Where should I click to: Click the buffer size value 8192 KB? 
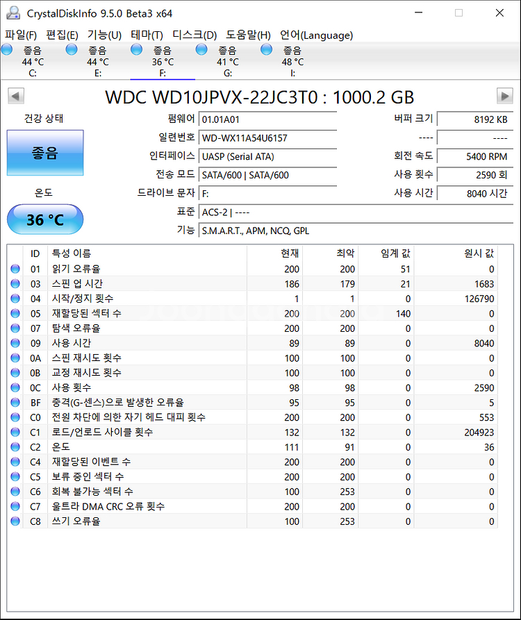coord(475,119)
